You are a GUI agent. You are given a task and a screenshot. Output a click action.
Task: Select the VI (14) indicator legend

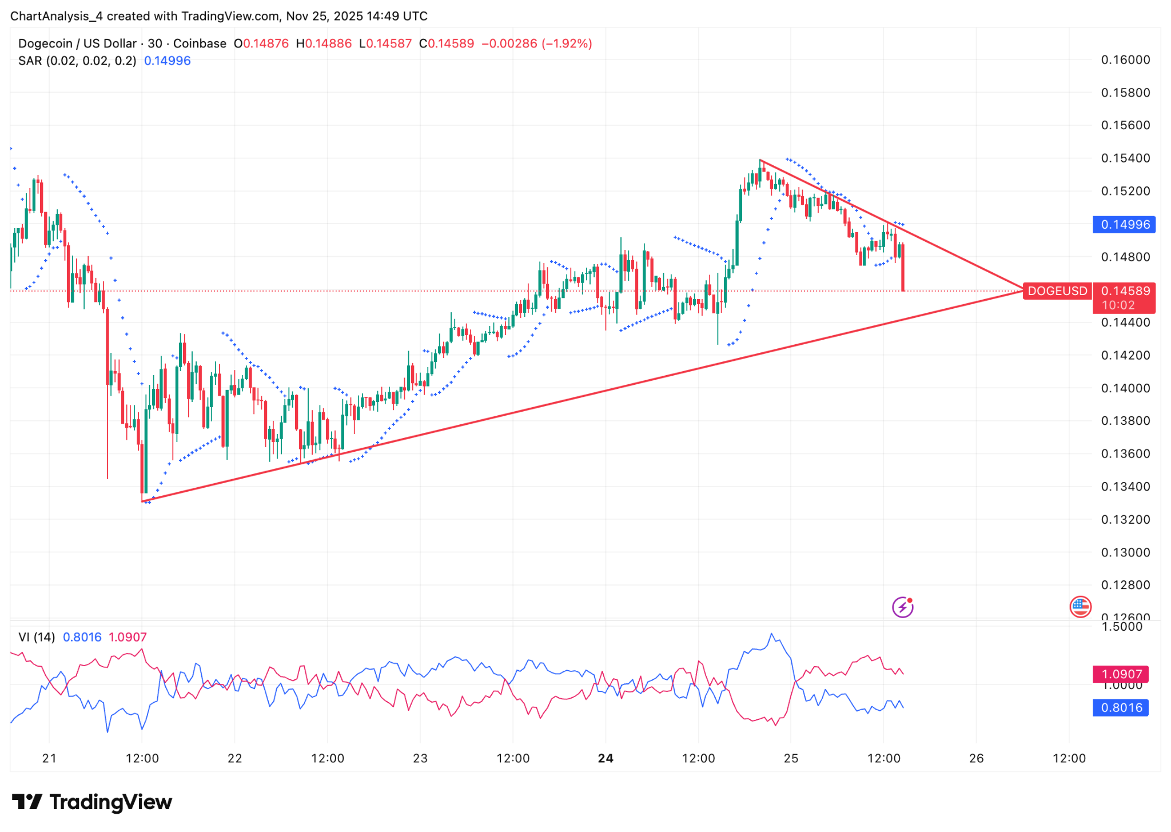pos(37,637)
